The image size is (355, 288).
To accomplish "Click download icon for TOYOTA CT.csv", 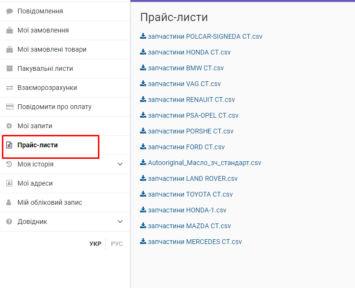I will (143, 194).
